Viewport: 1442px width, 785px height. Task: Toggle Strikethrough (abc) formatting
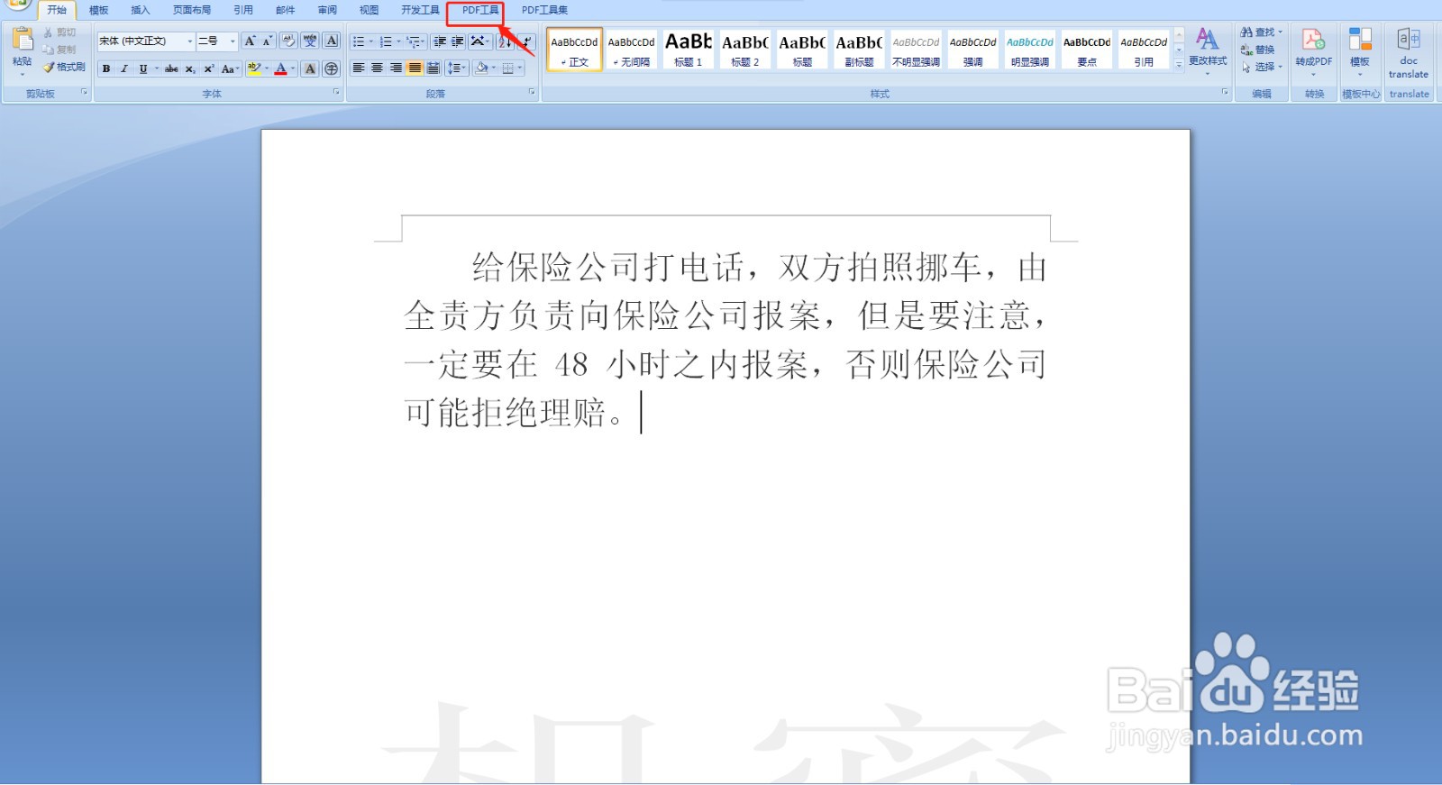171,68
